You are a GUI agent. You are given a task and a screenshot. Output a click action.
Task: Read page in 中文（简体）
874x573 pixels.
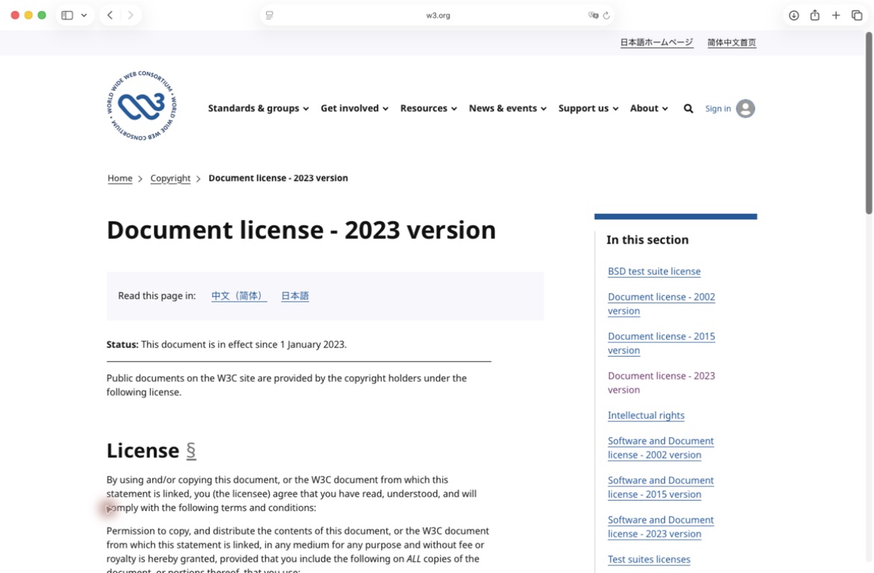[x=239, y=295]
